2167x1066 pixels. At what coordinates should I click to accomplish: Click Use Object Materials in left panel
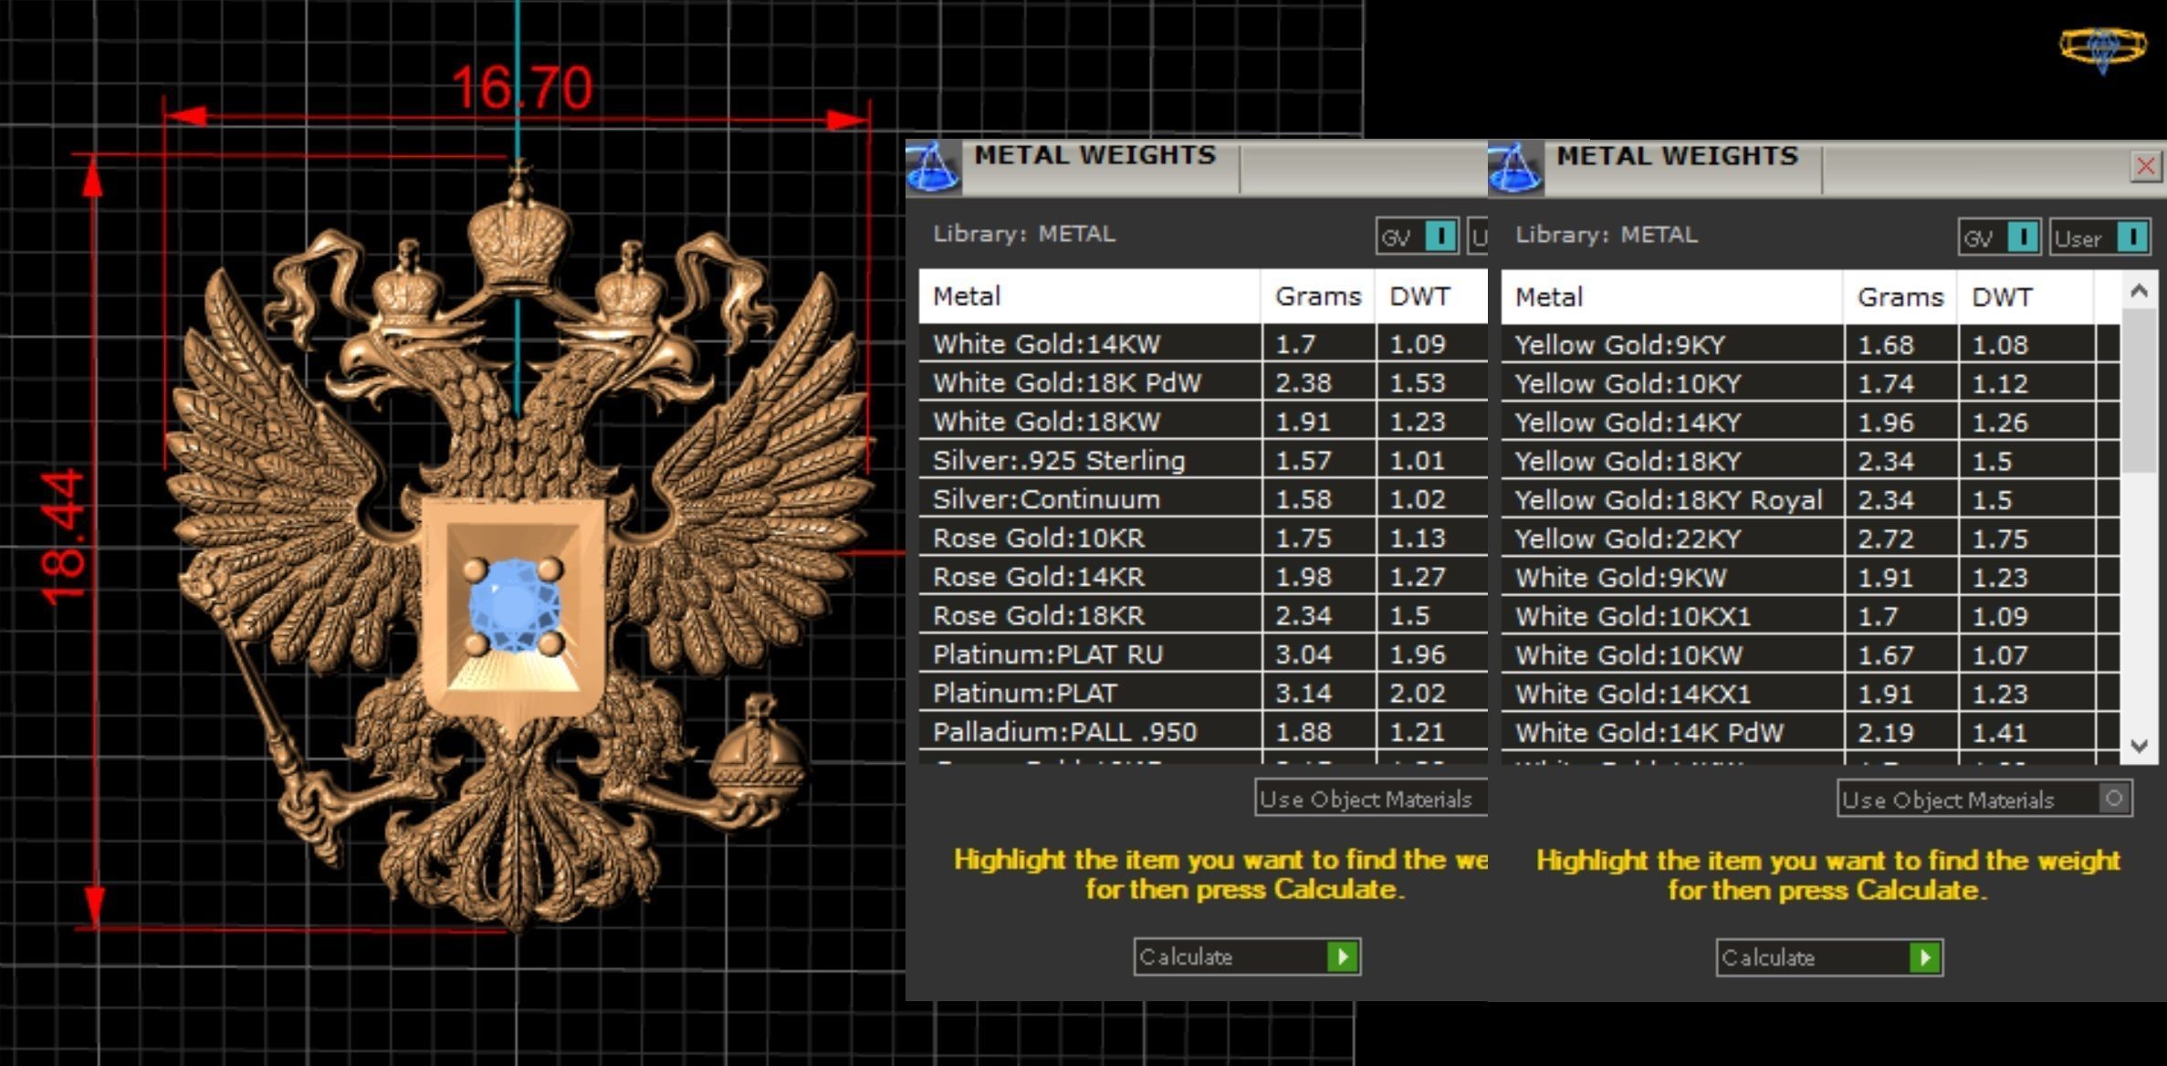1371,798
